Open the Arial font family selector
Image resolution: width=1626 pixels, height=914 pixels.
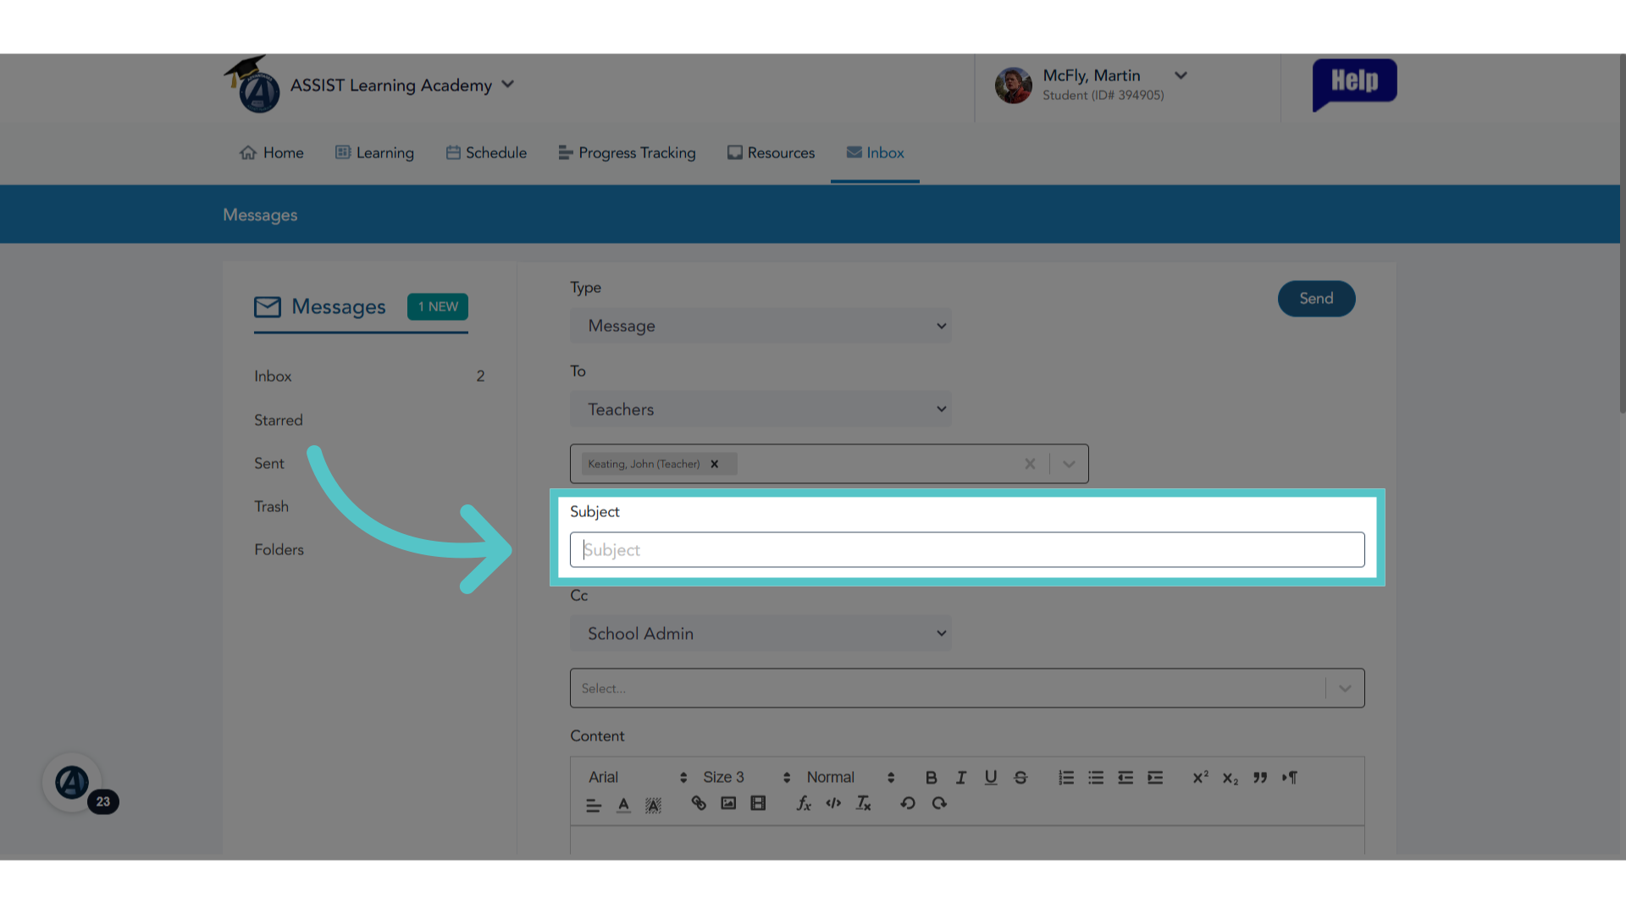(x=638, y=777)
